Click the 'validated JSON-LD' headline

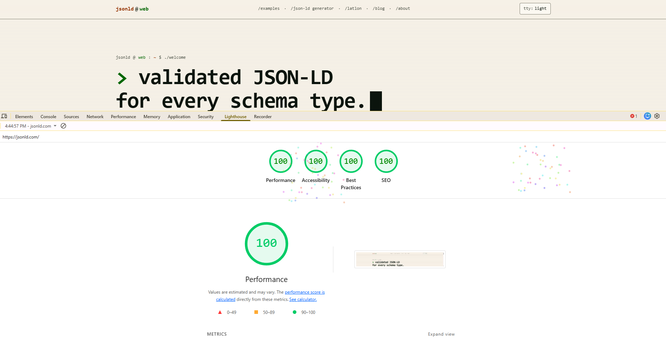click(236, 78)
